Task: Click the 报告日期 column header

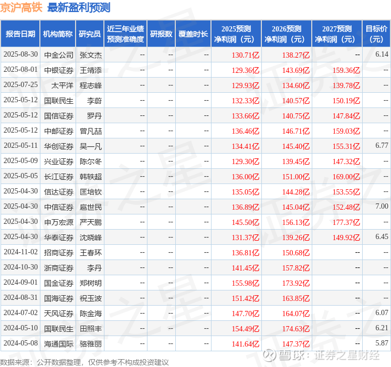Action: click(20, 34)
